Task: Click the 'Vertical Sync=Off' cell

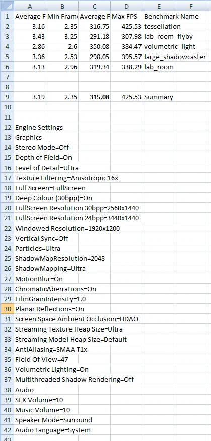Action: [42, 239]
